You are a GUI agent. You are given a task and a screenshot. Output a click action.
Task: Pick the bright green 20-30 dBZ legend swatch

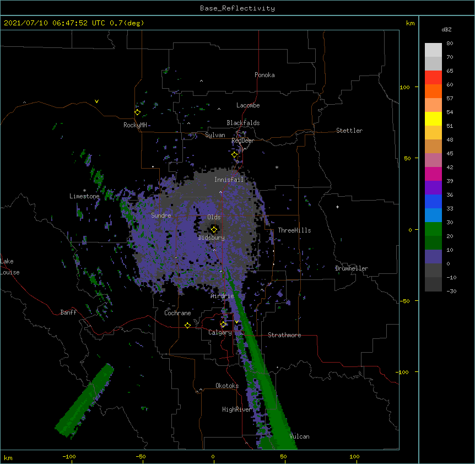click(433, 229)
